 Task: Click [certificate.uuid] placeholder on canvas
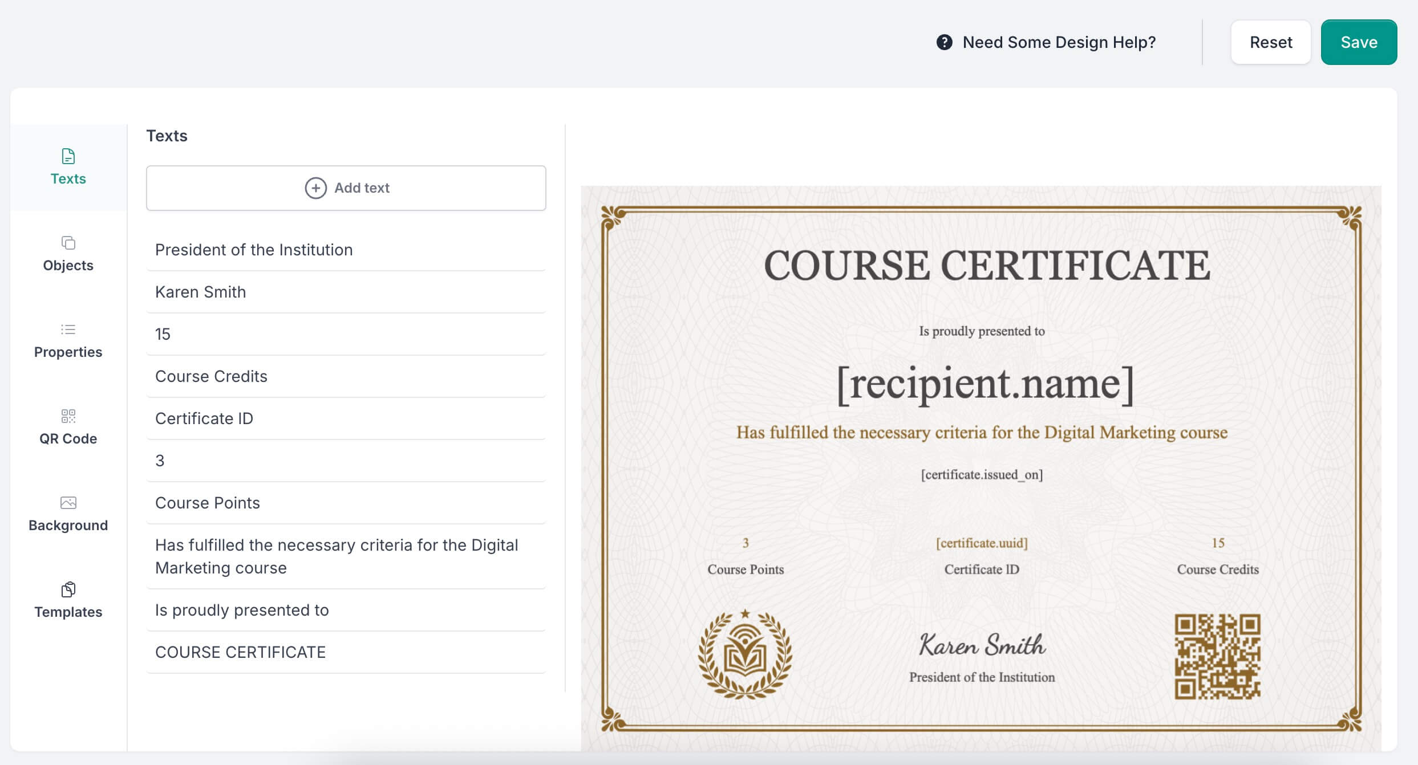[982, 543]
